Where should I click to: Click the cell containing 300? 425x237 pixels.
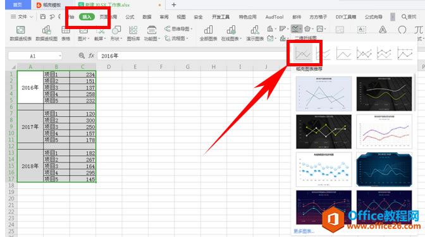point(83,120)
